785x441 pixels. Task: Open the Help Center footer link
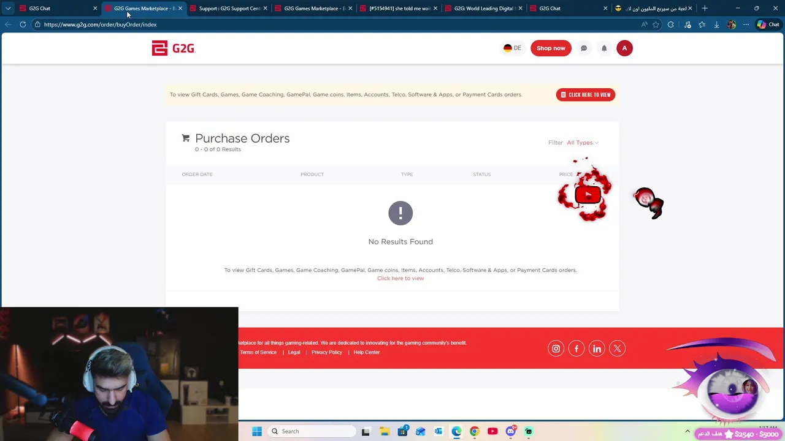tap(367, 353)
